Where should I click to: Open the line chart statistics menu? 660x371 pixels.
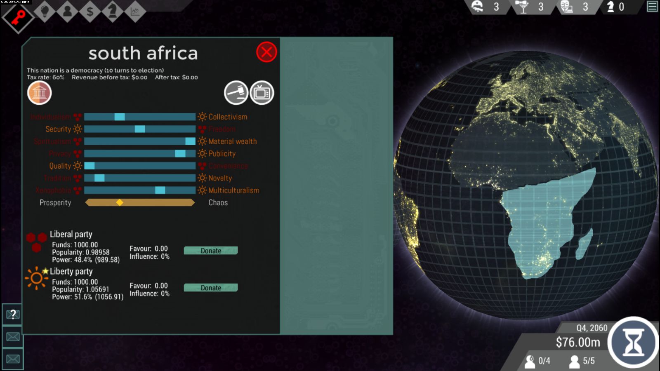click(135, 11)
